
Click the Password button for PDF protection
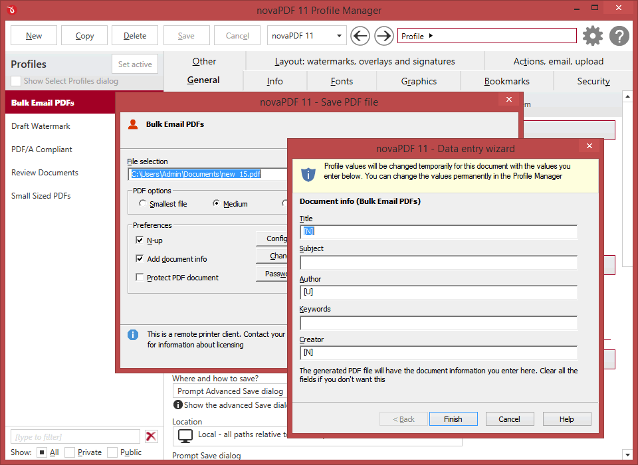272,274
